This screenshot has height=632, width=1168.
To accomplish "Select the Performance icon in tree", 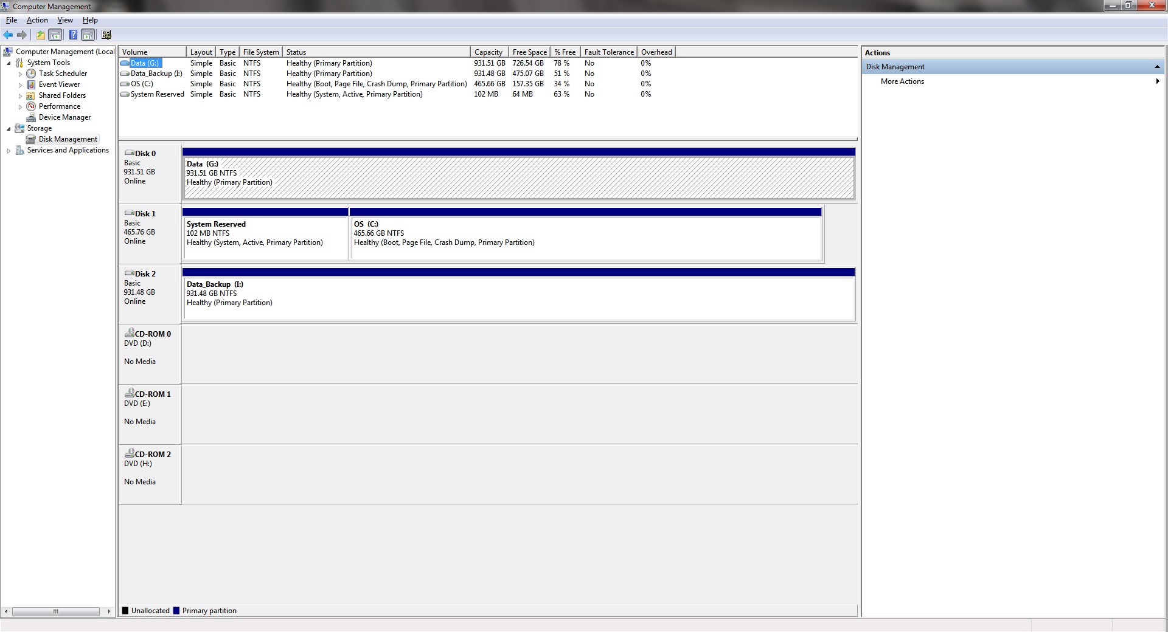I will click(31, 106).
